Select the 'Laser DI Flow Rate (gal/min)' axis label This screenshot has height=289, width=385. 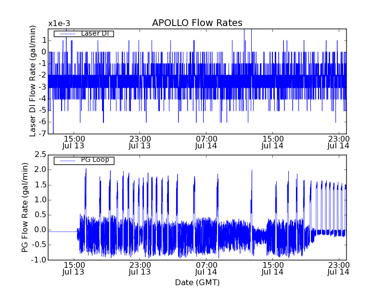pos(33,81)
